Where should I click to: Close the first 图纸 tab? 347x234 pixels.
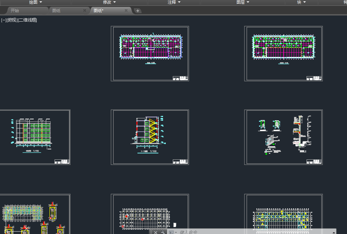click(85, 10)
